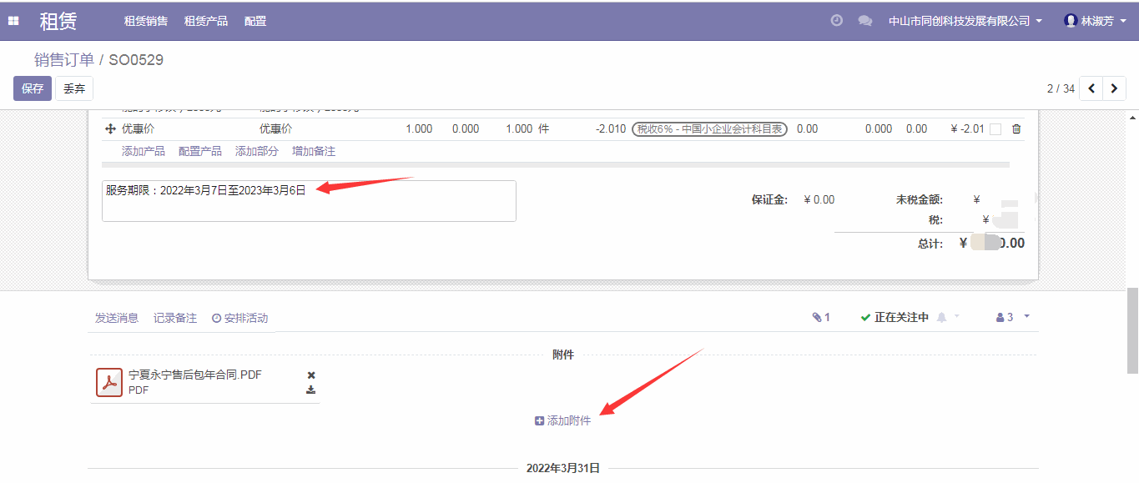Click the paperclip attachments counter

[821, 318]
